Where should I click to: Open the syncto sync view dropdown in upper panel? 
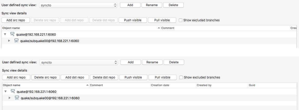pos(78,5)
